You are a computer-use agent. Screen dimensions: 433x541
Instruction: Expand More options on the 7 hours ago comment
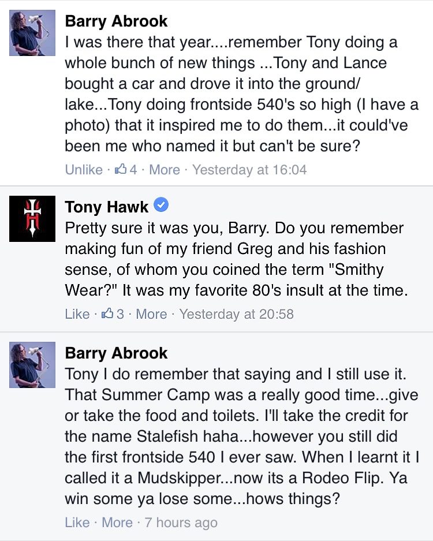pyautogui.click(x=117, y=523)
